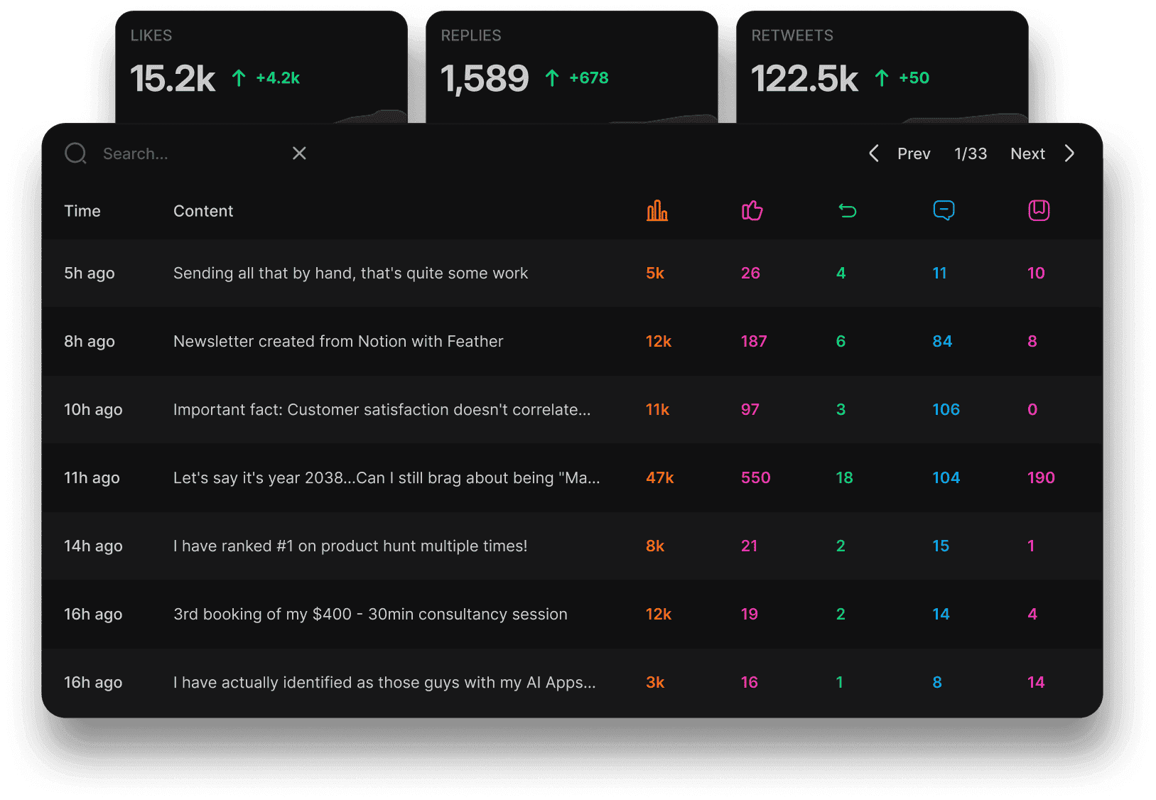
Task: Open the RETWEETS 122.5k stats card
Action: [882, 67]
